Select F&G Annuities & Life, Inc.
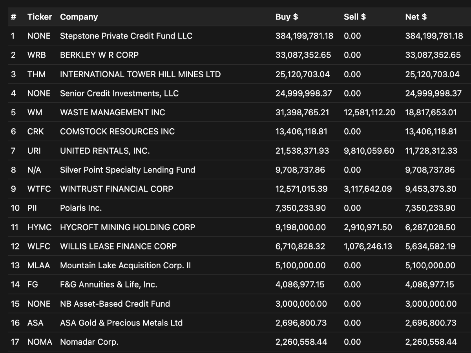Image resolution: width=471 pixels, height=353 pixels. pyautogui.click(x=109, y=285)
